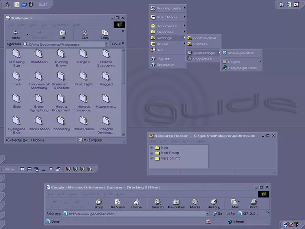Click the Internet Explorer address field
Image resolution: width=305 pixels, height=229 pixels.
coord(133,214)
